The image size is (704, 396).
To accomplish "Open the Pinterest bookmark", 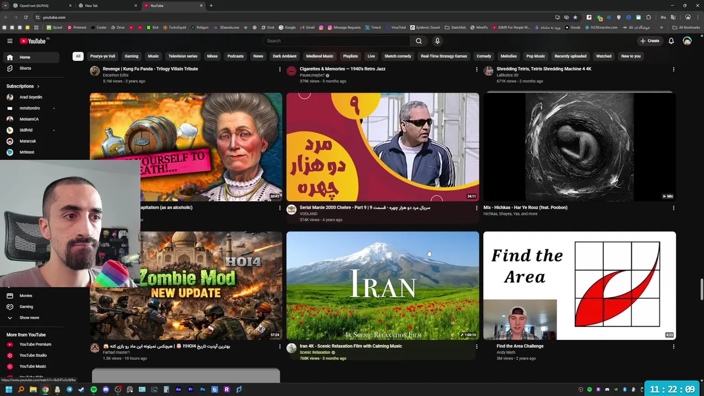I will [x=77, y=28].
